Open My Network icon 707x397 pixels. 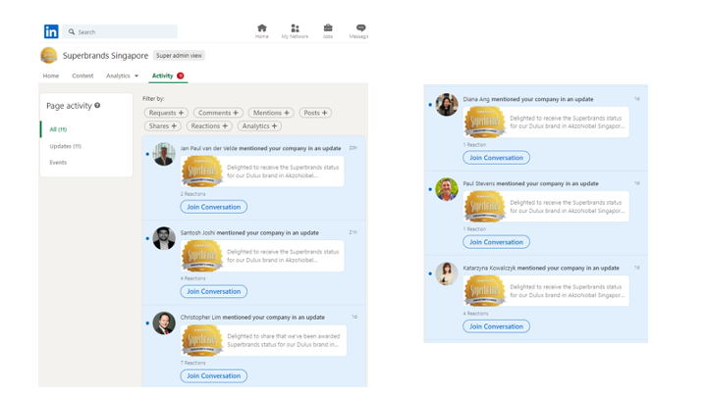click(295, 27)
